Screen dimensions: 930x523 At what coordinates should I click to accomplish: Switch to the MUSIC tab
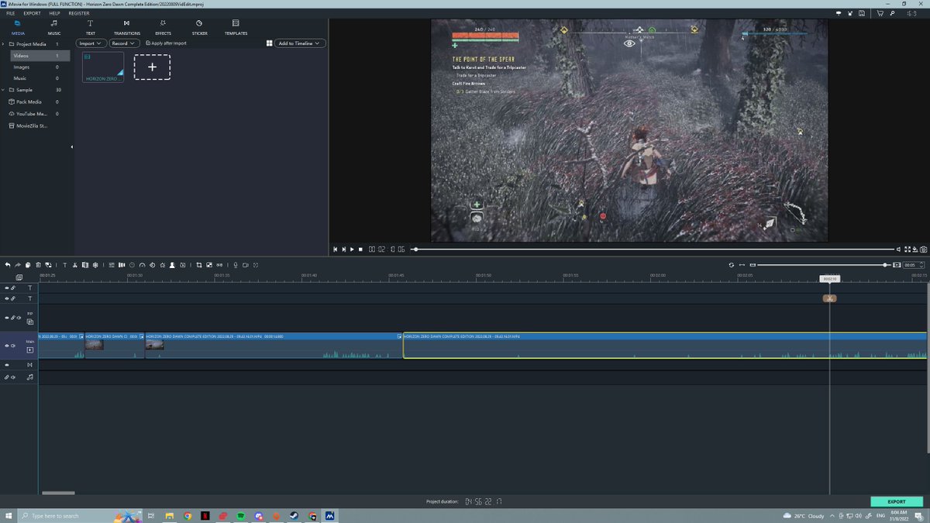click(x=54, y=28)
